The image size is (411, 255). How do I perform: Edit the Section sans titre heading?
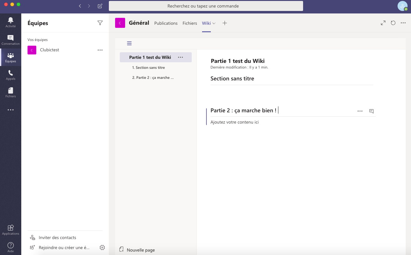(x=232, y=79)
